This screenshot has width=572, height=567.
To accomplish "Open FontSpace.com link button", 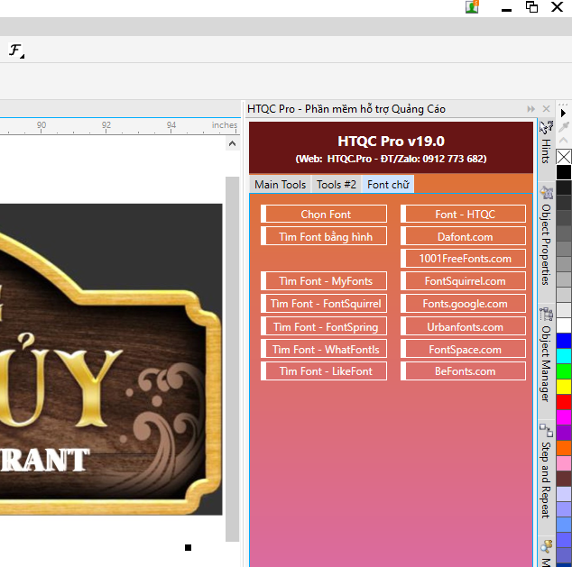I will [464, 349].
